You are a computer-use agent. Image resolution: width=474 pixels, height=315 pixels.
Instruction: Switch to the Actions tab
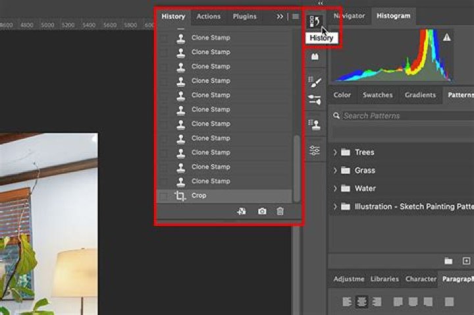[x=209, y=16]
